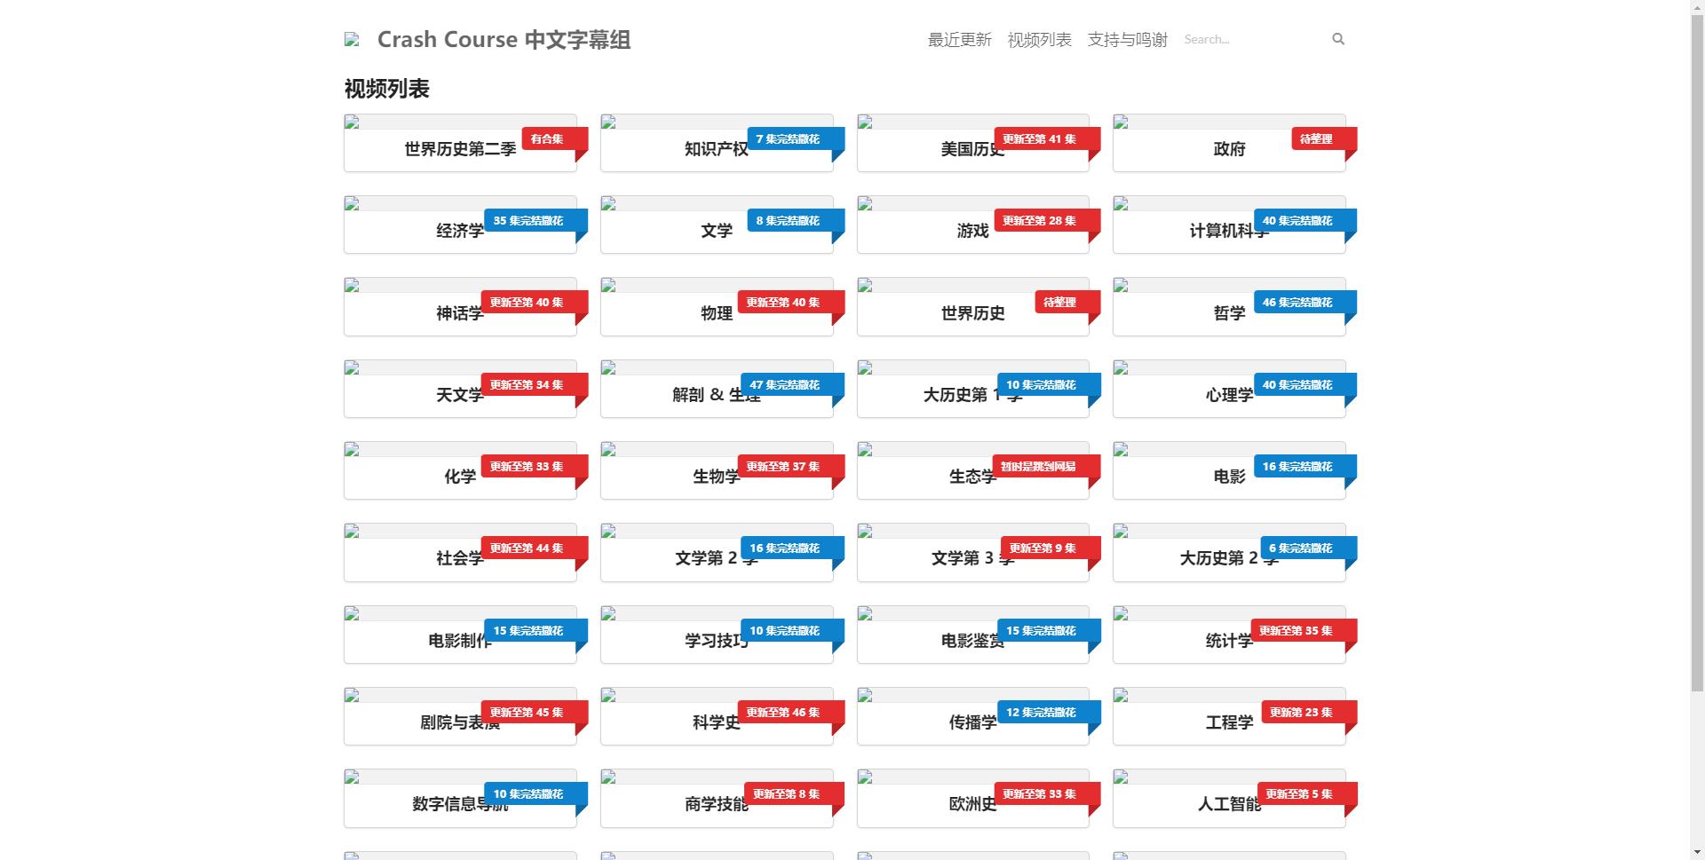Open the 欧洲史 course

[x=972, y=804]
